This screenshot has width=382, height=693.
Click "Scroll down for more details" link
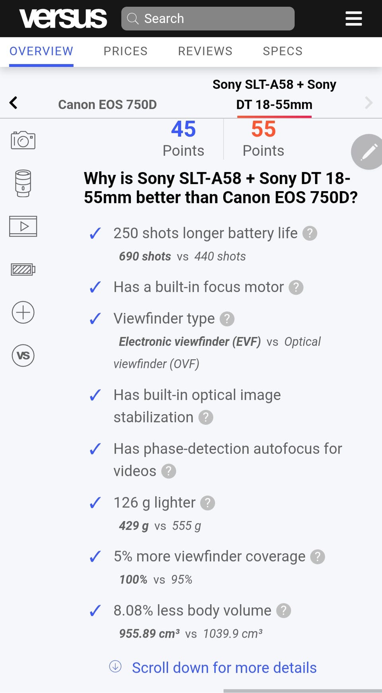224,668
